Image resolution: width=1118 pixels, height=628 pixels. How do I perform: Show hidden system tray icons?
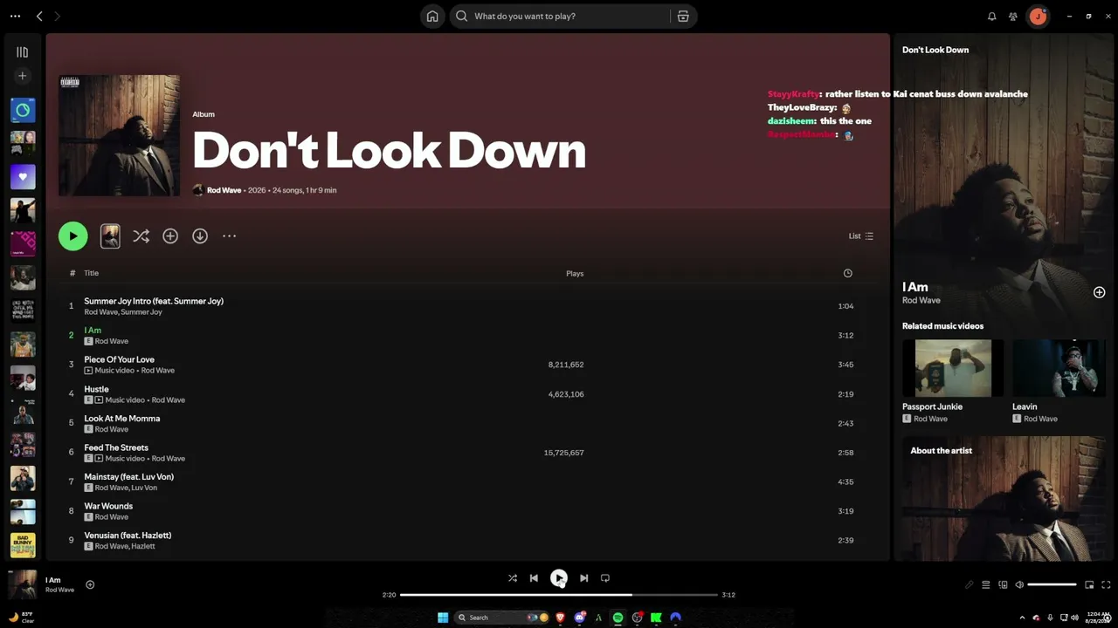click(1022, 618)
